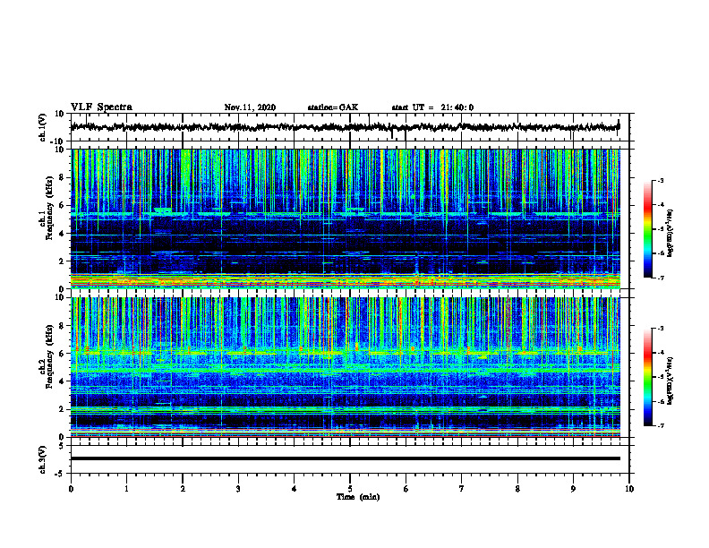Viewport: 709px width, 548px height.
Task: Click the time axis tick label '9'
Action: (573, 489)
